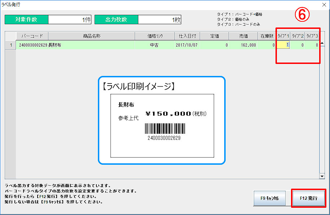Close the ラベル発行 window
330x215 pixels.
click(324, 5)
